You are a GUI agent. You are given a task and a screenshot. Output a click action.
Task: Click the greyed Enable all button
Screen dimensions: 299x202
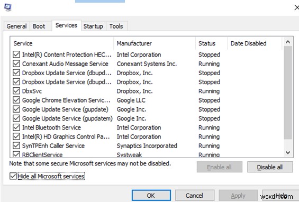pyautogui.click(x=219, y=167)
